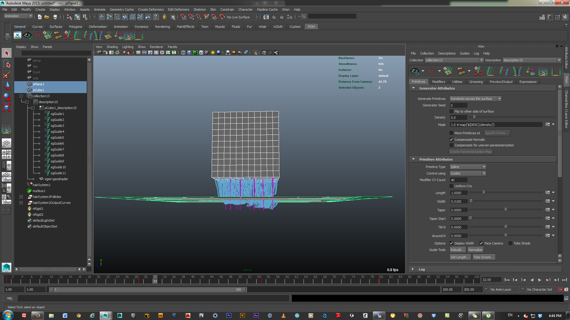Enable the Uniform CVs checkbox
The height and width of the screenshot is (320, 570).
[x=452, y=186]
